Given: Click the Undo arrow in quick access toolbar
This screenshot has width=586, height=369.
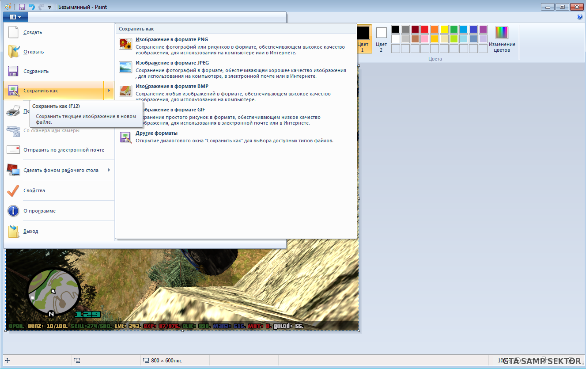Looking at the screenshot, I should pyautogui.click(x=32, y=7).
